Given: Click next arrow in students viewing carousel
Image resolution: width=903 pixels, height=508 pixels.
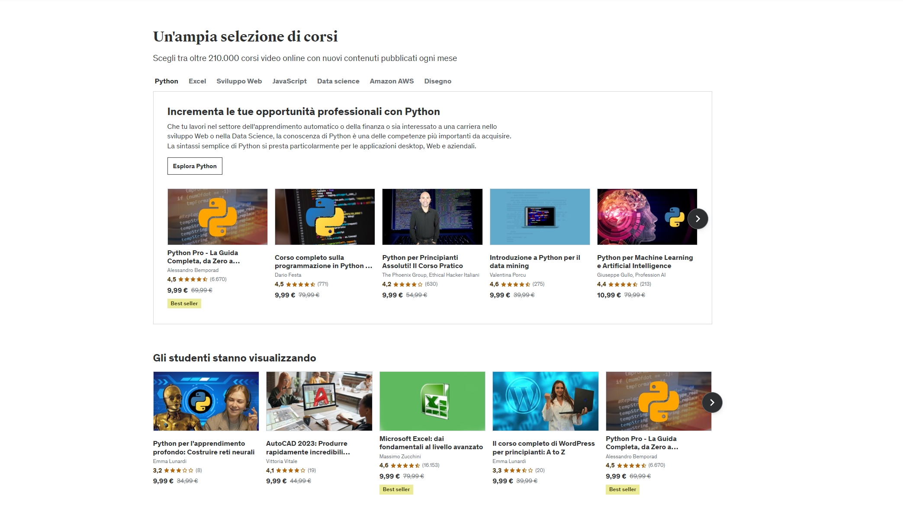Looking at the screenshot, I should point(712,403).
